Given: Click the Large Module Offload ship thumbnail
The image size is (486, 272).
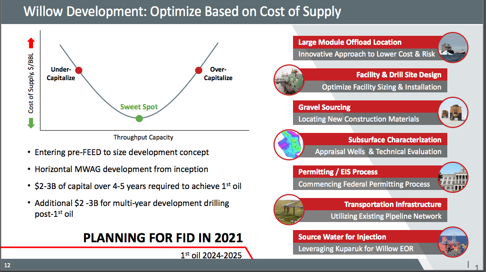Looking at the screenshot, I should [x=453, y=48].
